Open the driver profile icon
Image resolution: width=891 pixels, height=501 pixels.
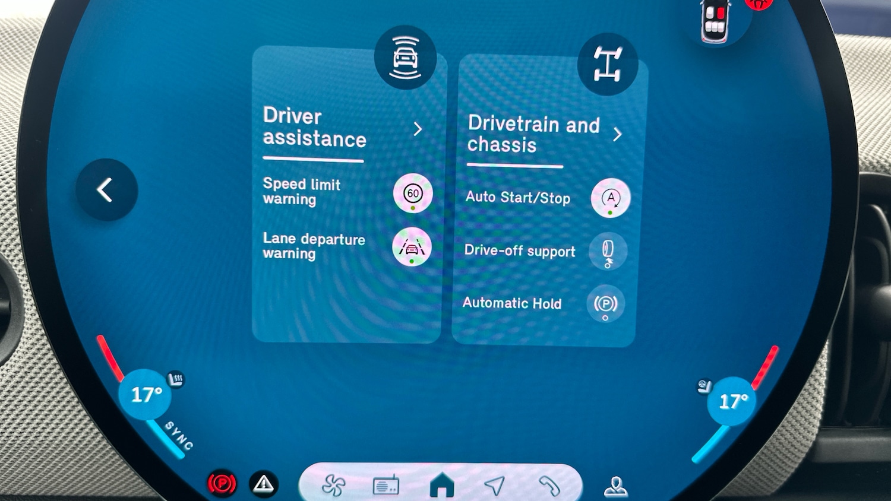[615, 486]
